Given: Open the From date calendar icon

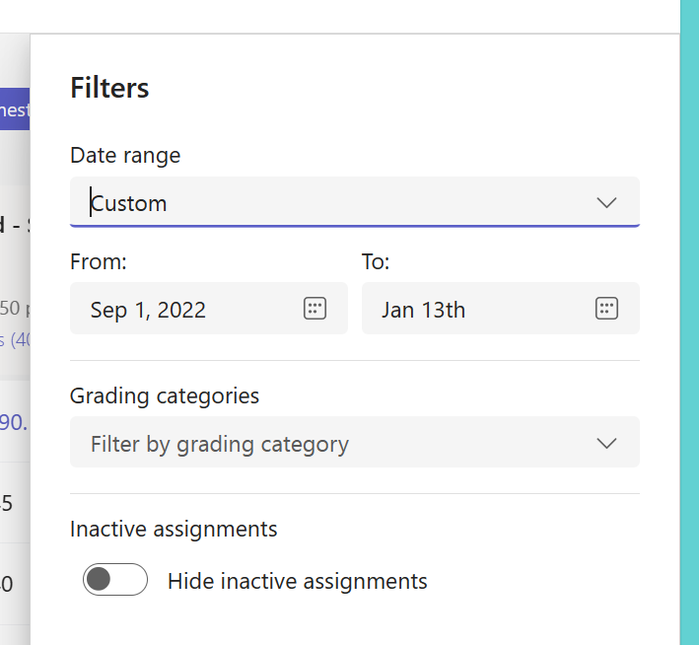Looking at the screenshot, I should (314, 309).
